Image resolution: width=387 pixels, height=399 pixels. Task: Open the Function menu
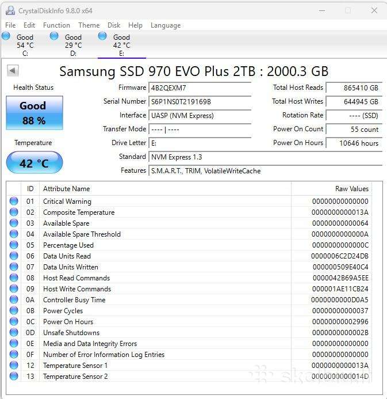tap(56, 25)
